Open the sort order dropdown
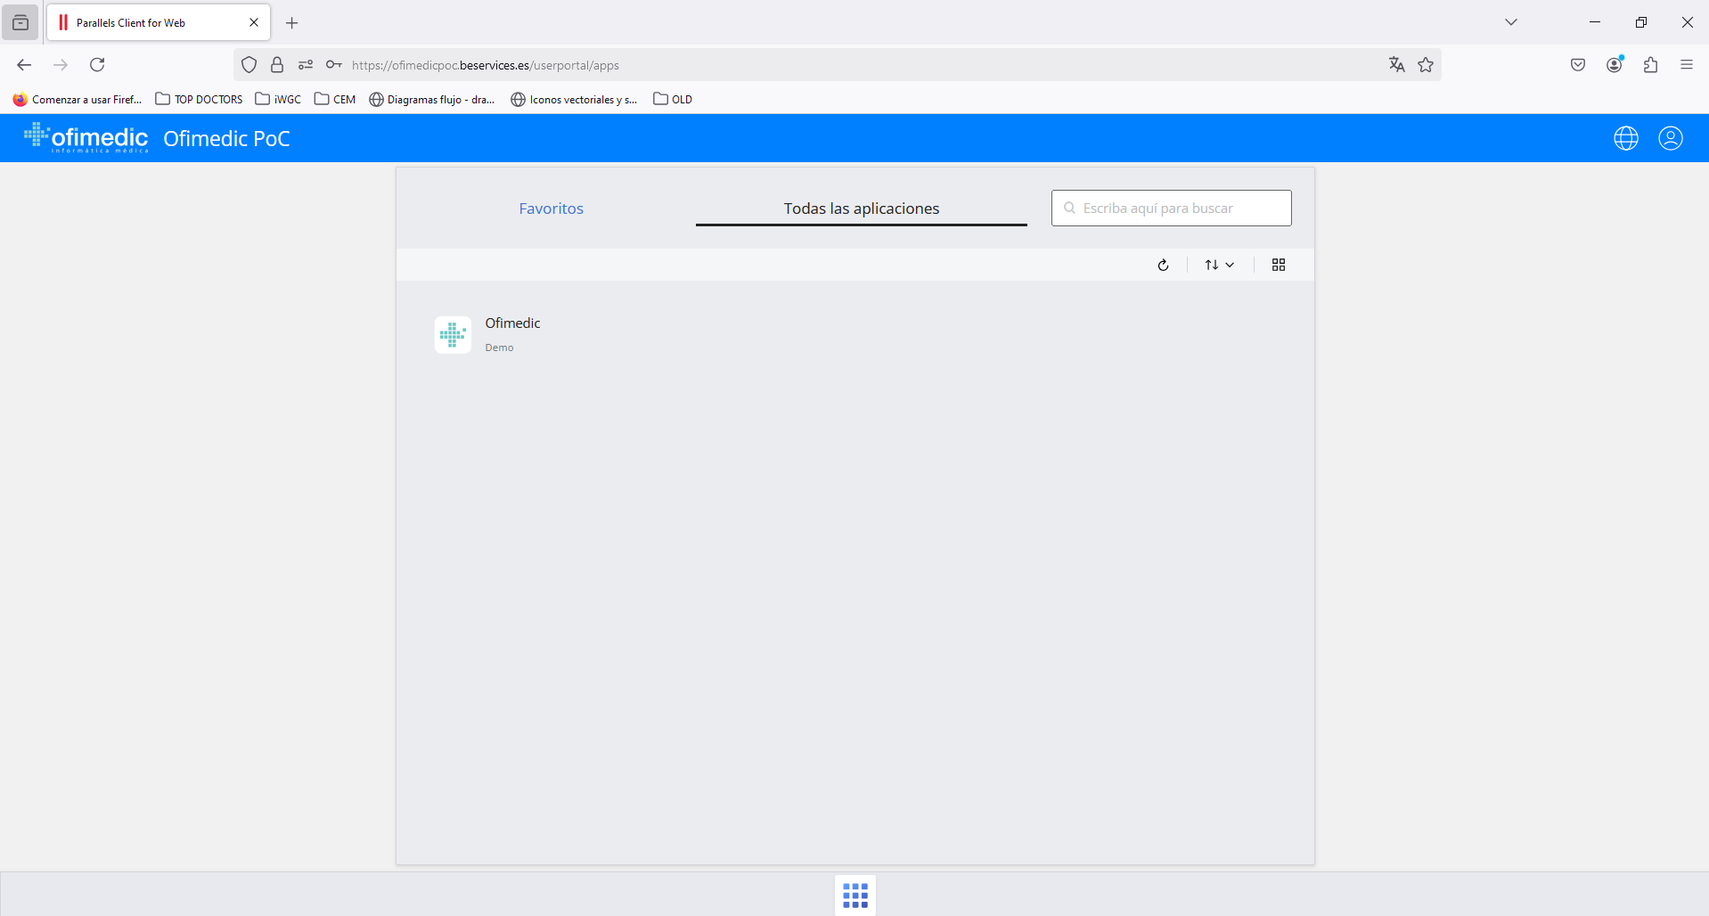 [1219, 265]
